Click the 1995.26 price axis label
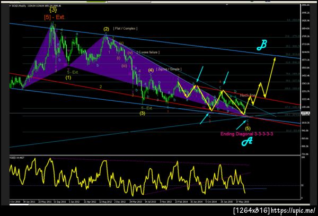The width and height of the screenshot is (318, 216). click(306, 13)
